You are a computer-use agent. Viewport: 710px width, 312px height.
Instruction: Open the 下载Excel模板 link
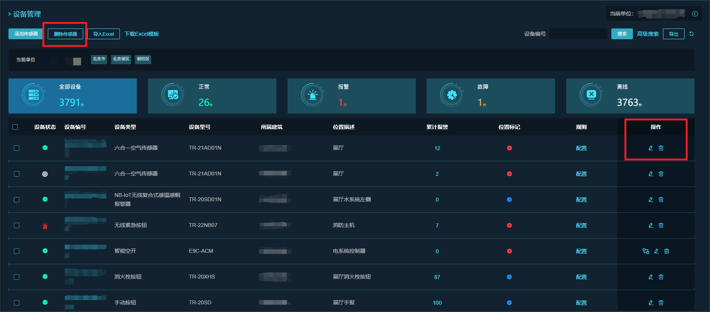coord(141,34)
